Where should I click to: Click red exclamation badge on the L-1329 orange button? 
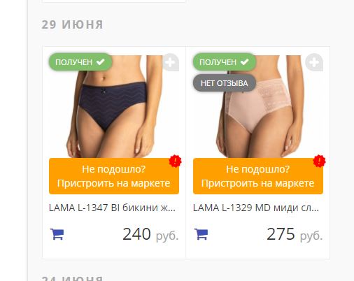(319, 161)
